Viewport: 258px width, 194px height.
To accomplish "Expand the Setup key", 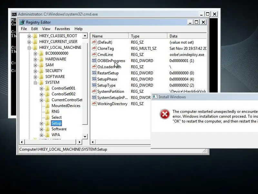I will tap(41, 124).
